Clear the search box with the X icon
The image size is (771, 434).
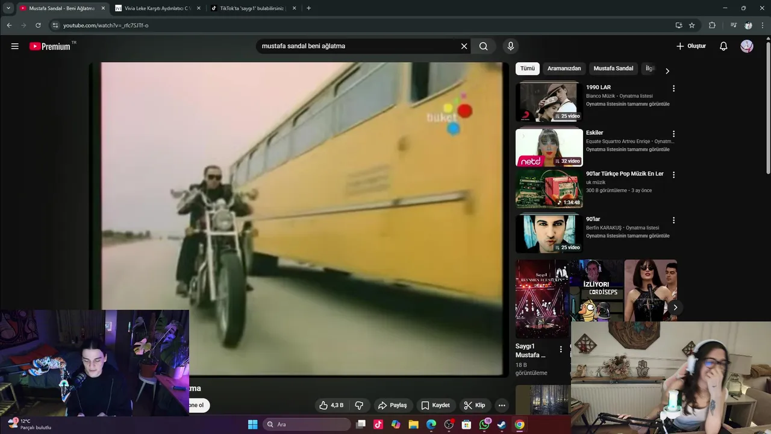coord(464,46)
